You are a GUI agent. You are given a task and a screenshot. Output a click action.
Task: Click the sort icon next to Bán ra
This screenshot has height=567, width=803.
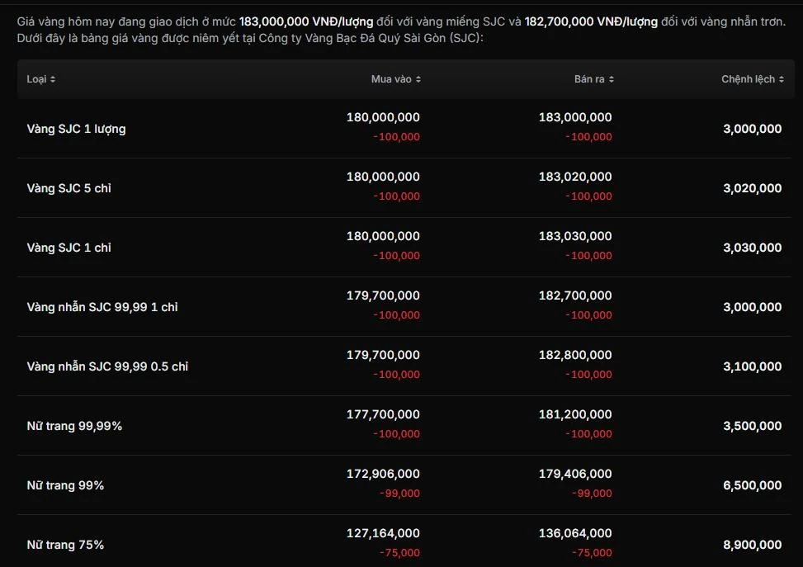(612, 79)
